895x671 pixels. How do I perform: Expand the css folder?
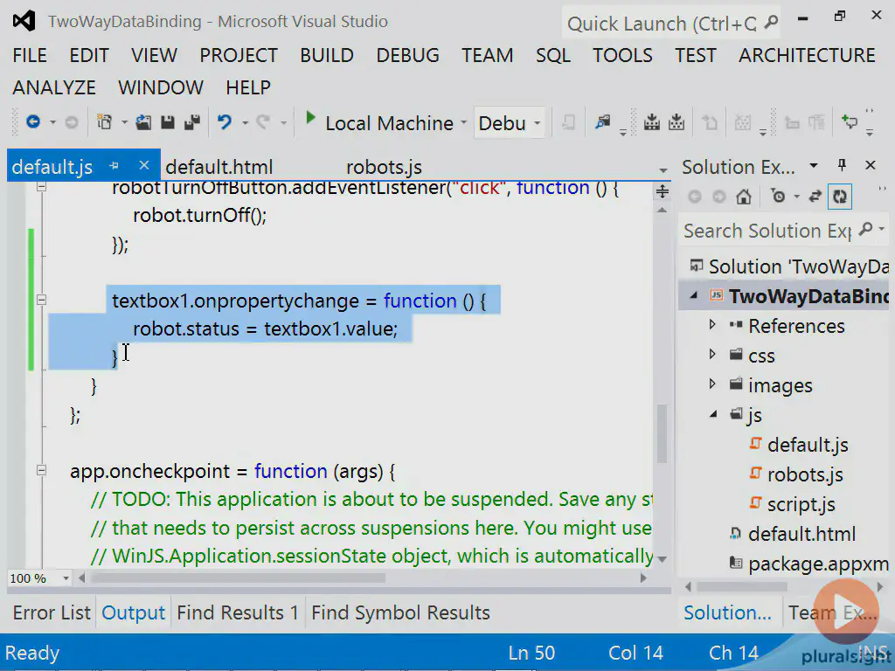(x=712, y=355)
